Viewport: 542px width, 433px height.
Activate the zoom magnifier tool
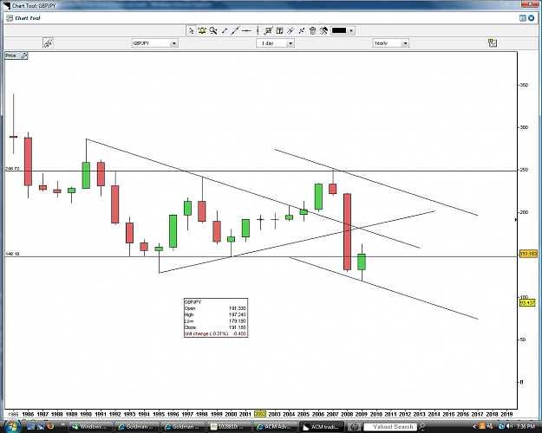point(213,30)
